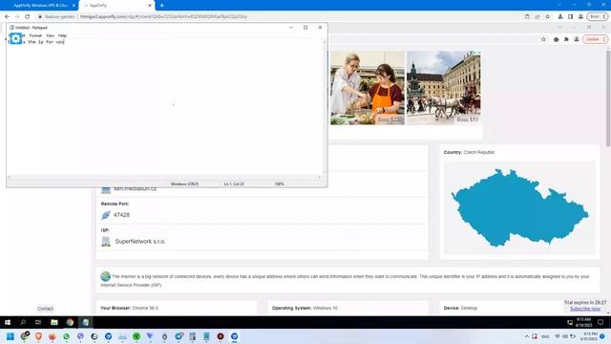Open the cooking advertisement thumbnail
611x344 pixels.
[368, 88]
